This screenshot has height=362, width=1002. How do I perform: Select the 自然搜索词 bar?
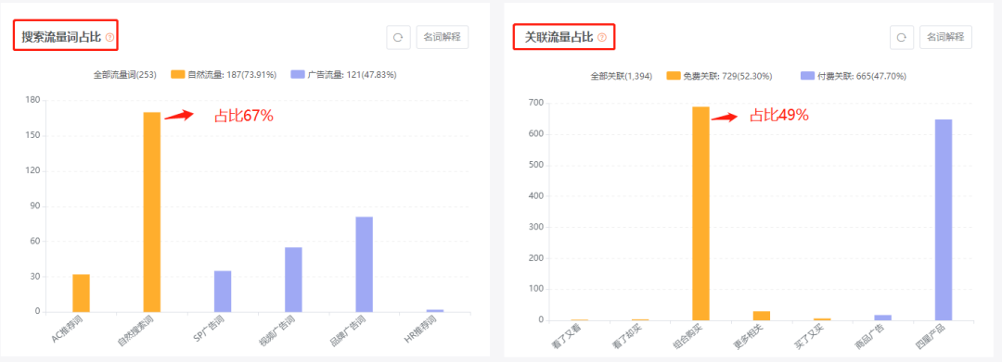[152, 212]
